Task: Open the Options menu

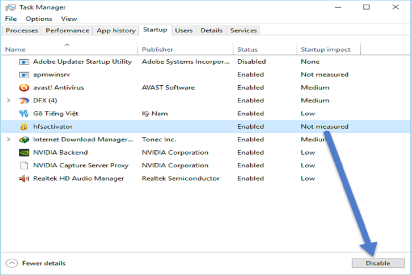Action: click(x=39, y=19)
